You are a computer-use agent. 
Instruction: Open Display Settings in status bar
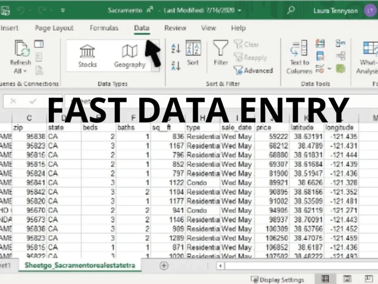277,280
